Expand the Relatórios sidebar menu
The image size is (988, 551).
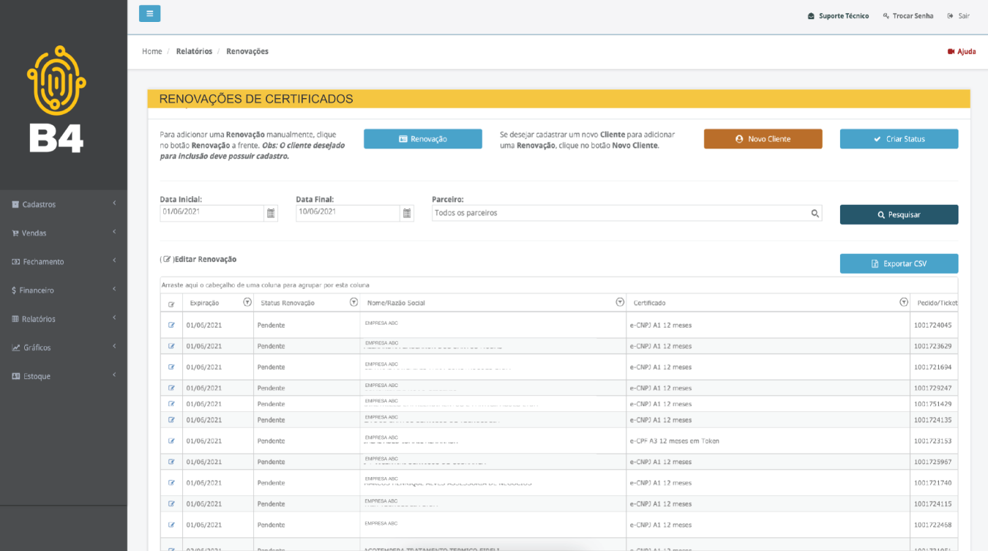[x=64, y=318]
